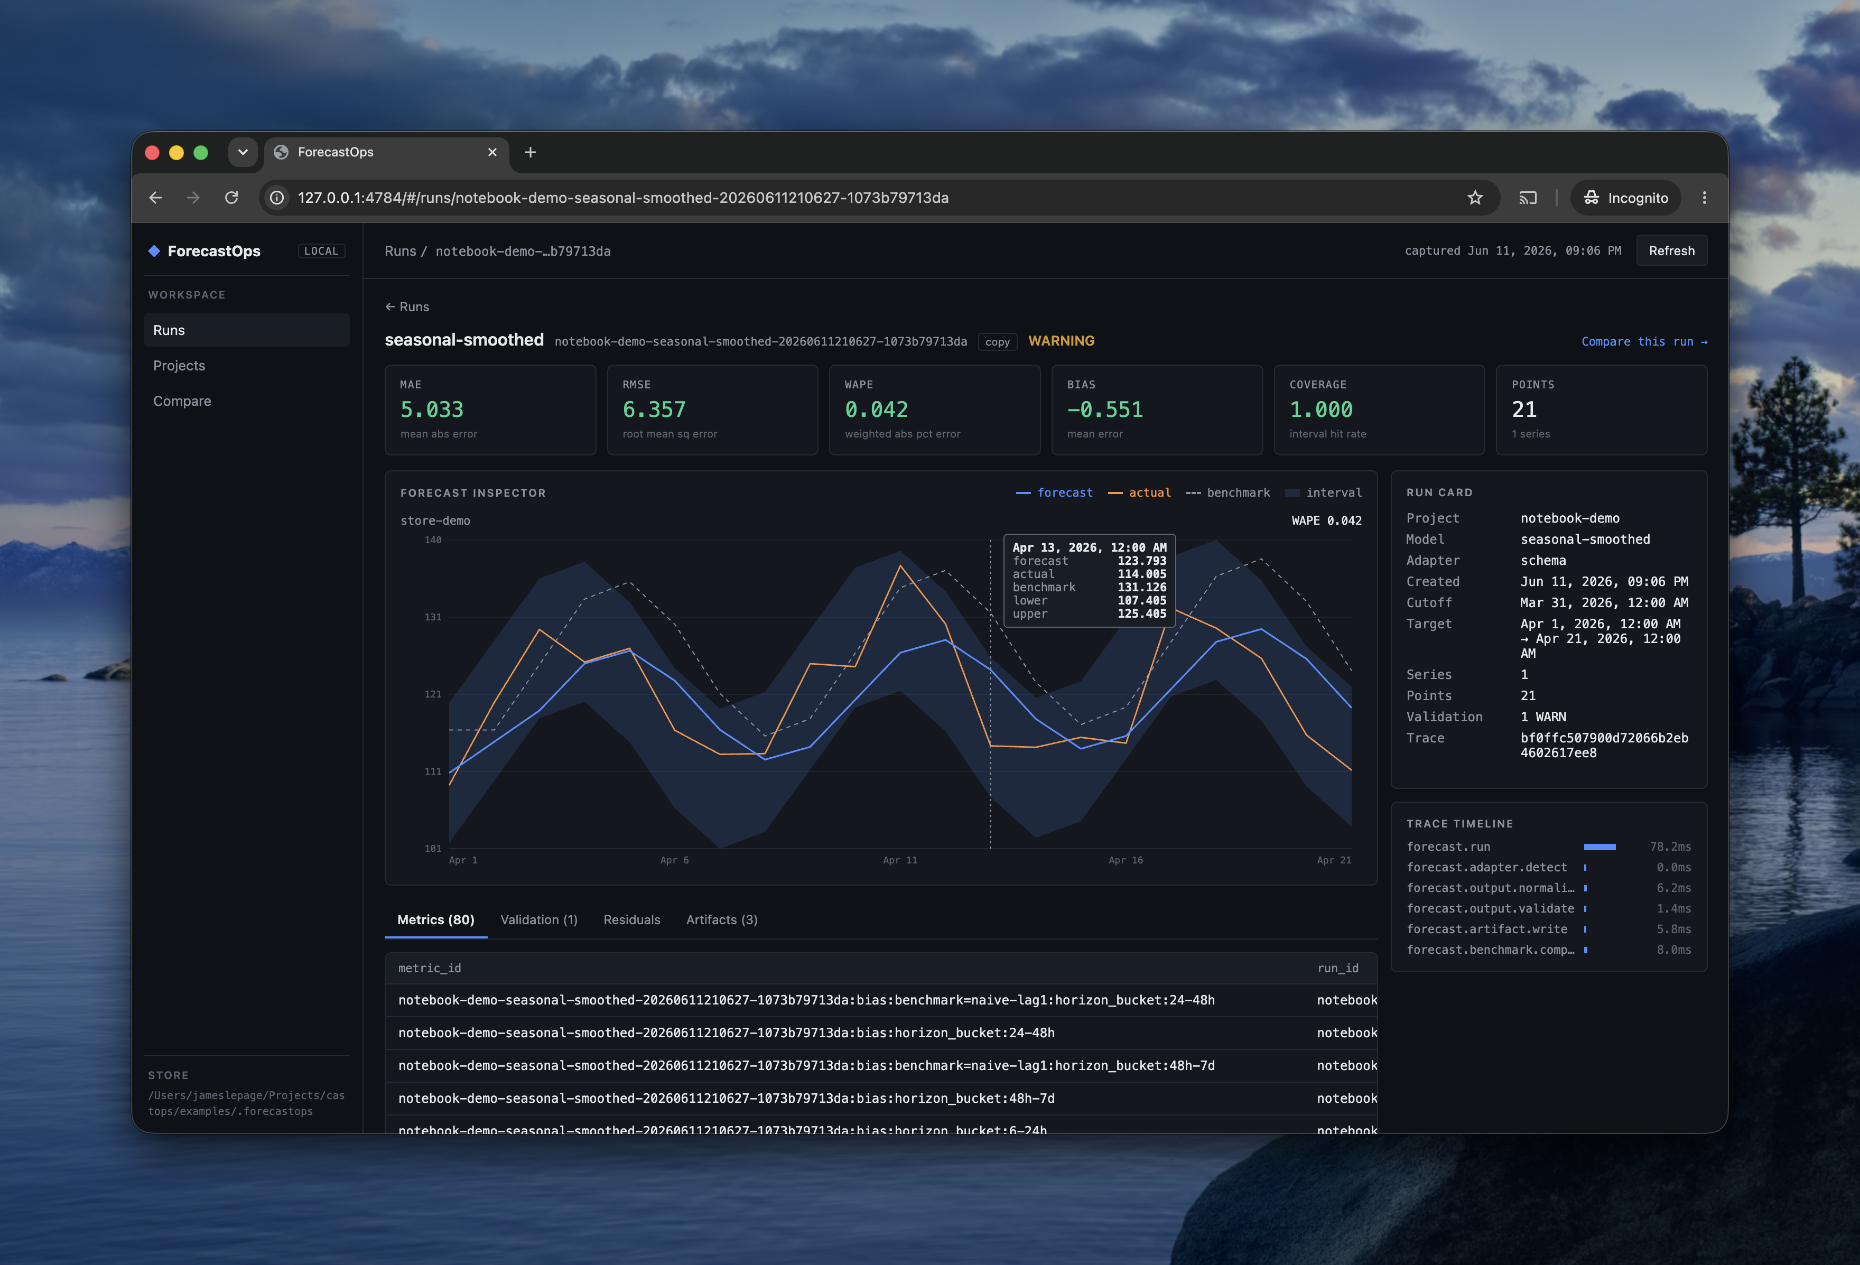This screenshot has width=1860, height=1265.
Task: Toggle the forecast series in chart legend
Action: tap(1054, 493)
